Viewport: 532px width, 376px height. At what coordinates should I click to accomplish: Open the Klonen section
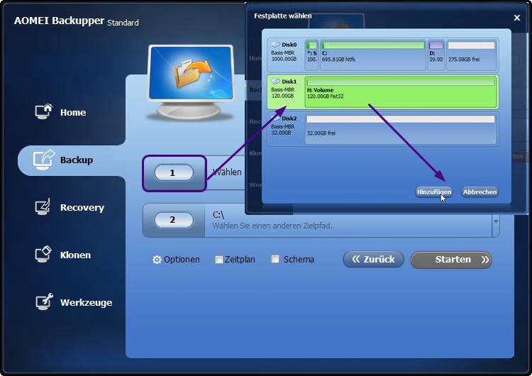[75, 255]
